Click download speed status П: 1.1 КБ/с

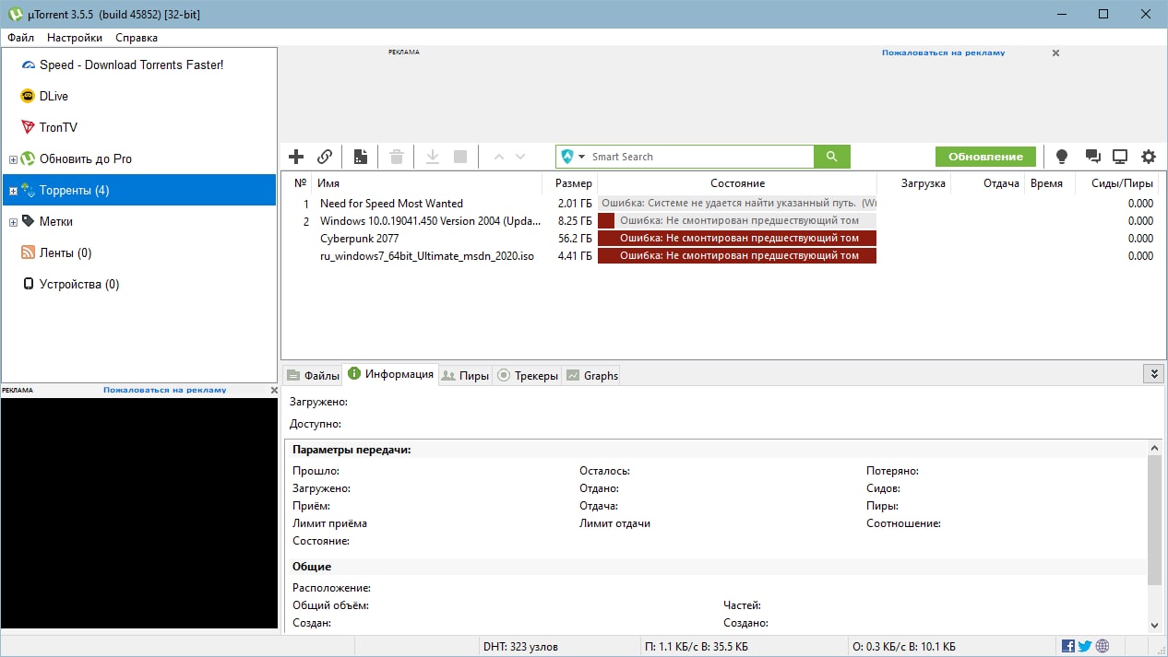(696, 647)
